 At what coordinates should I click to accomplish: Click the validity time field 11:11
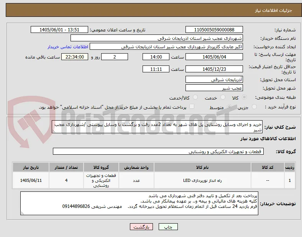click(x=156, y=69)
